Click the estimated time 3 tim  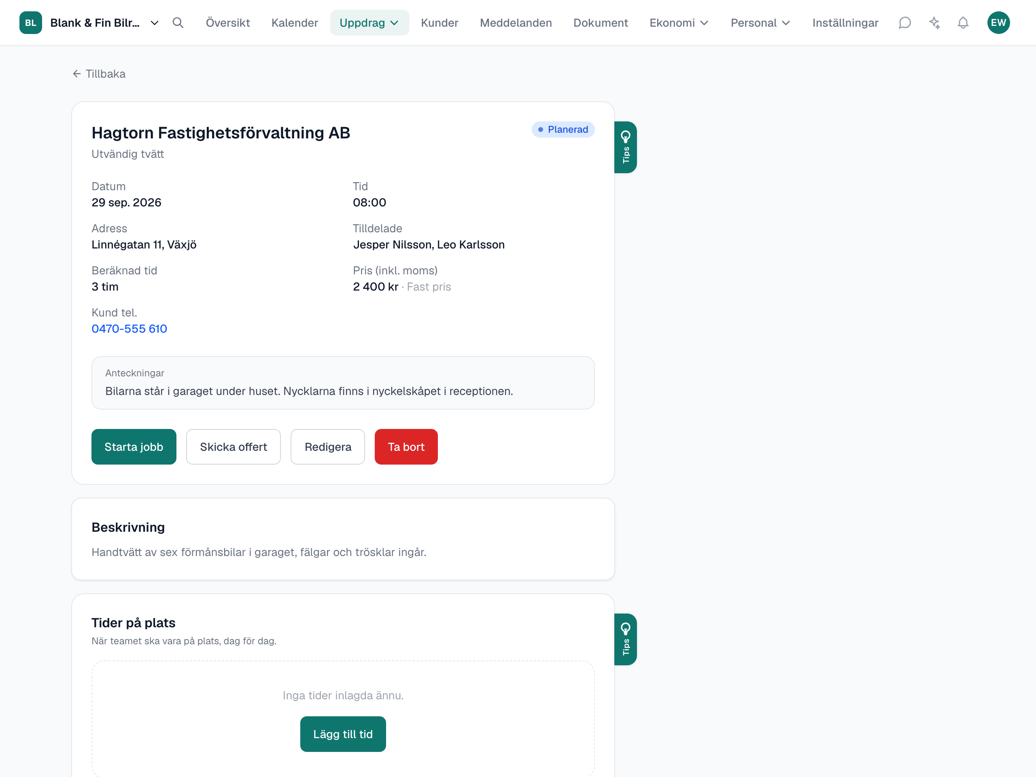(105, 287)
